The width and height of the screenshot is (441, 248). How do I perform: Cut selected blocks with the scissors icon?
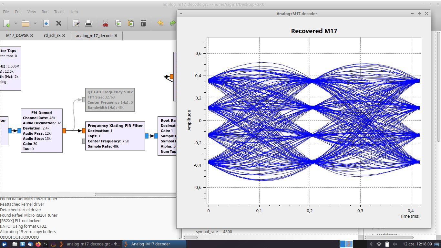click(105, 23)
